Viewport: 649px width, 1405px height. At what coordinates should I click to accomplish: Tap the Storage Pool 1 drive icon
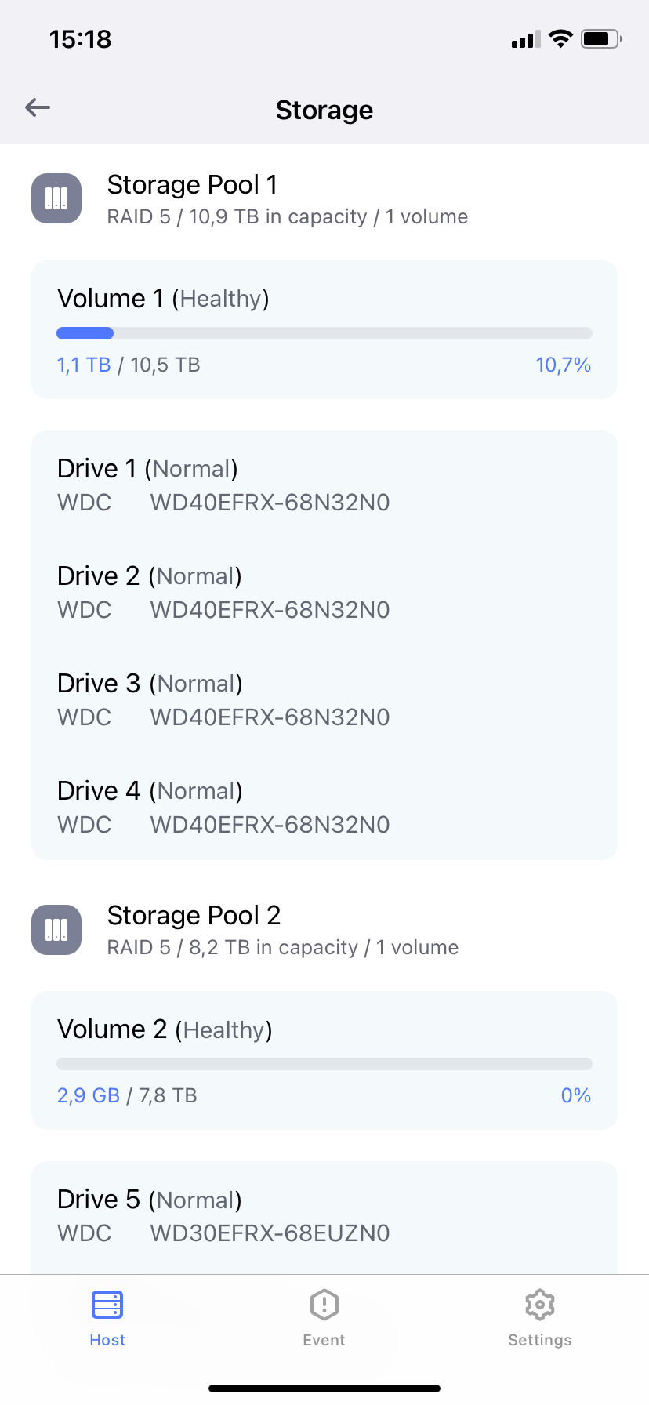[56, 198]
